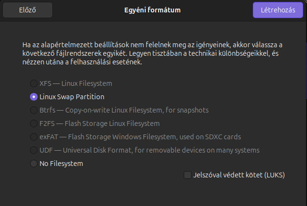Select the No Filesystem radio circle
This screenshot has width=307, height=206.
(x=34, y=164)
